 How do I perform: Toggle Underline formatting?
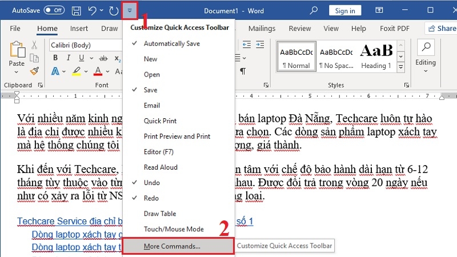tap(81, 58)
